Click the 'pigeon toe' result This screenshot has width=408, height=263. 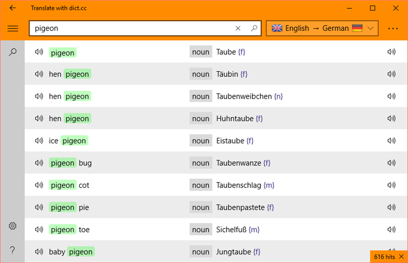[x=69, y=230]
